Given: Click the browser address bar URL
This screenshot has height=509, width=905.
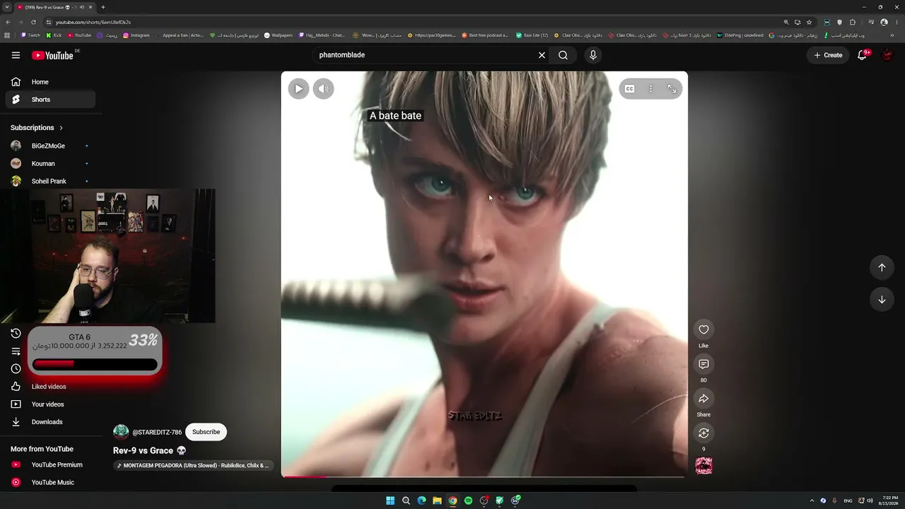Looking at the screenshot, I should 93,22.
